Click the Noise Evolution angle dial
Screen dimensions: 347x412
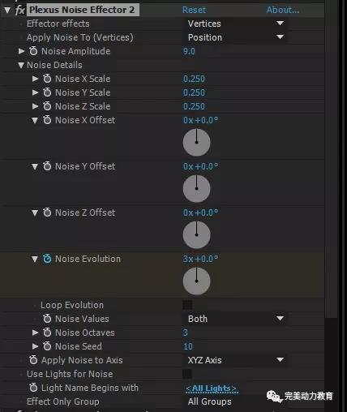click(x=196, y=281)
